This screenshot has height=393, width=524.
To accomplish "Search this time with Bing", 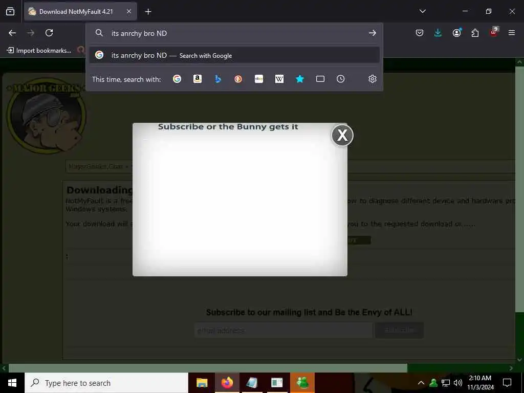I will [218, 79].
